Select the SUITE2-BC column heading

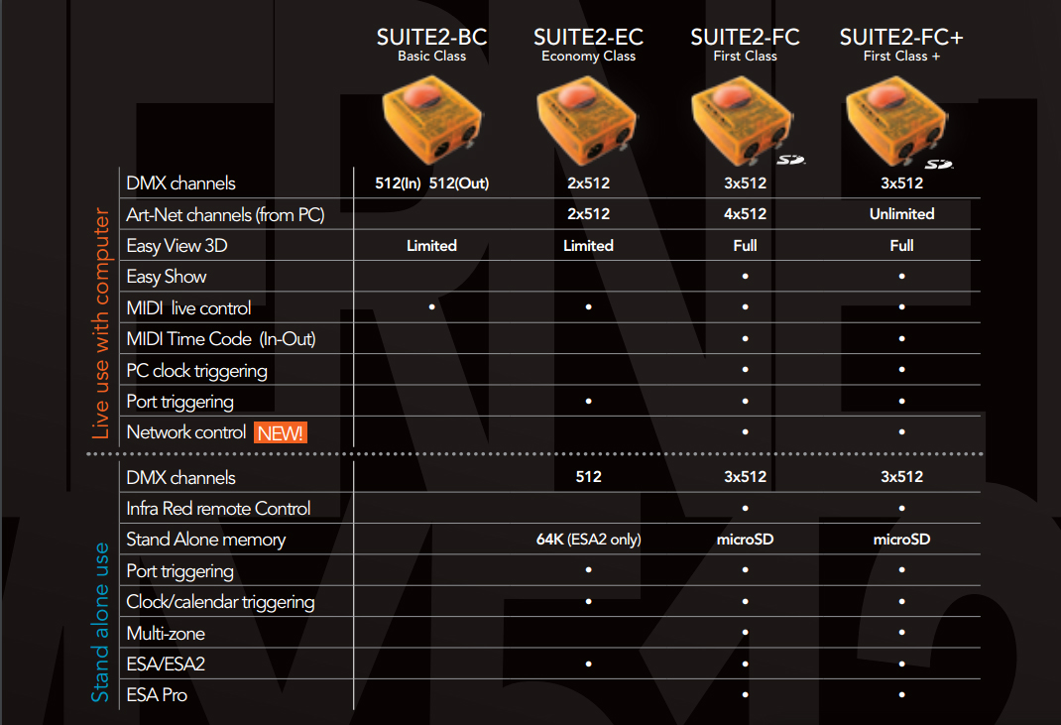point(431,38)
